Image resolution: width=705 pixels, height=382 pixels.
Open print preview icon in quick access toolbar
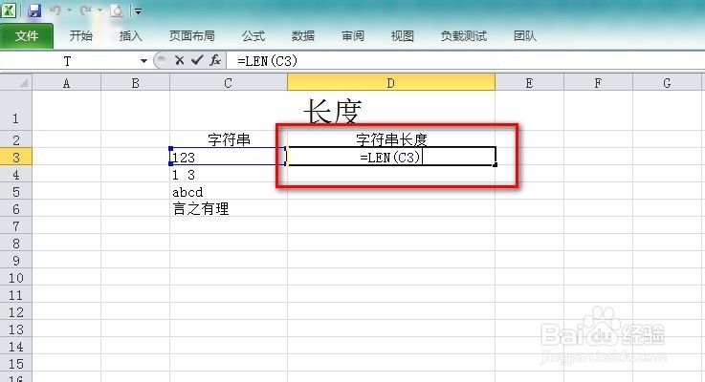(117, 11)
